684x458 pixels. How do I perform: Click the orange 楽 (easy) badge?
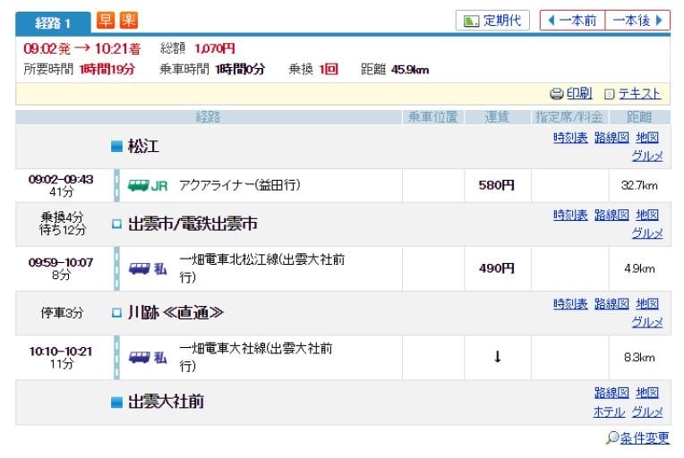pos(129,20)
